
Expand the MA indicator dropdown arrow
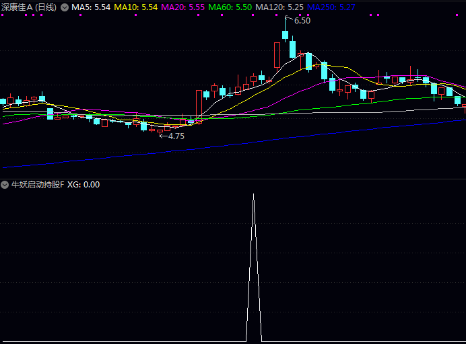point(65,7)
